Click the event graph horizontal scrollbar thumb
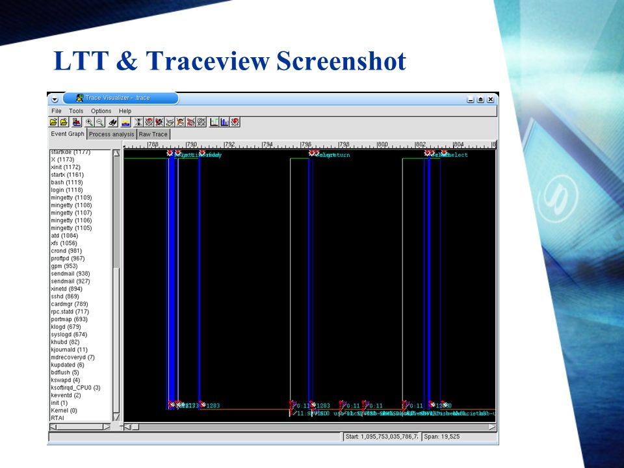624x468 pixels. [x=135, y=427]
